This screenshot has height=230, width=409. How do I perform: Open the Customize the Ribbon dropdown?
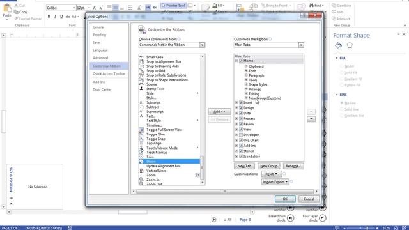[301, 45]
